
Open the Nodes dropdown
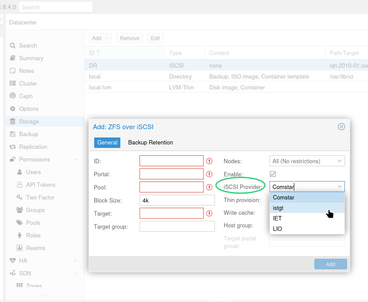click(307, 161)
